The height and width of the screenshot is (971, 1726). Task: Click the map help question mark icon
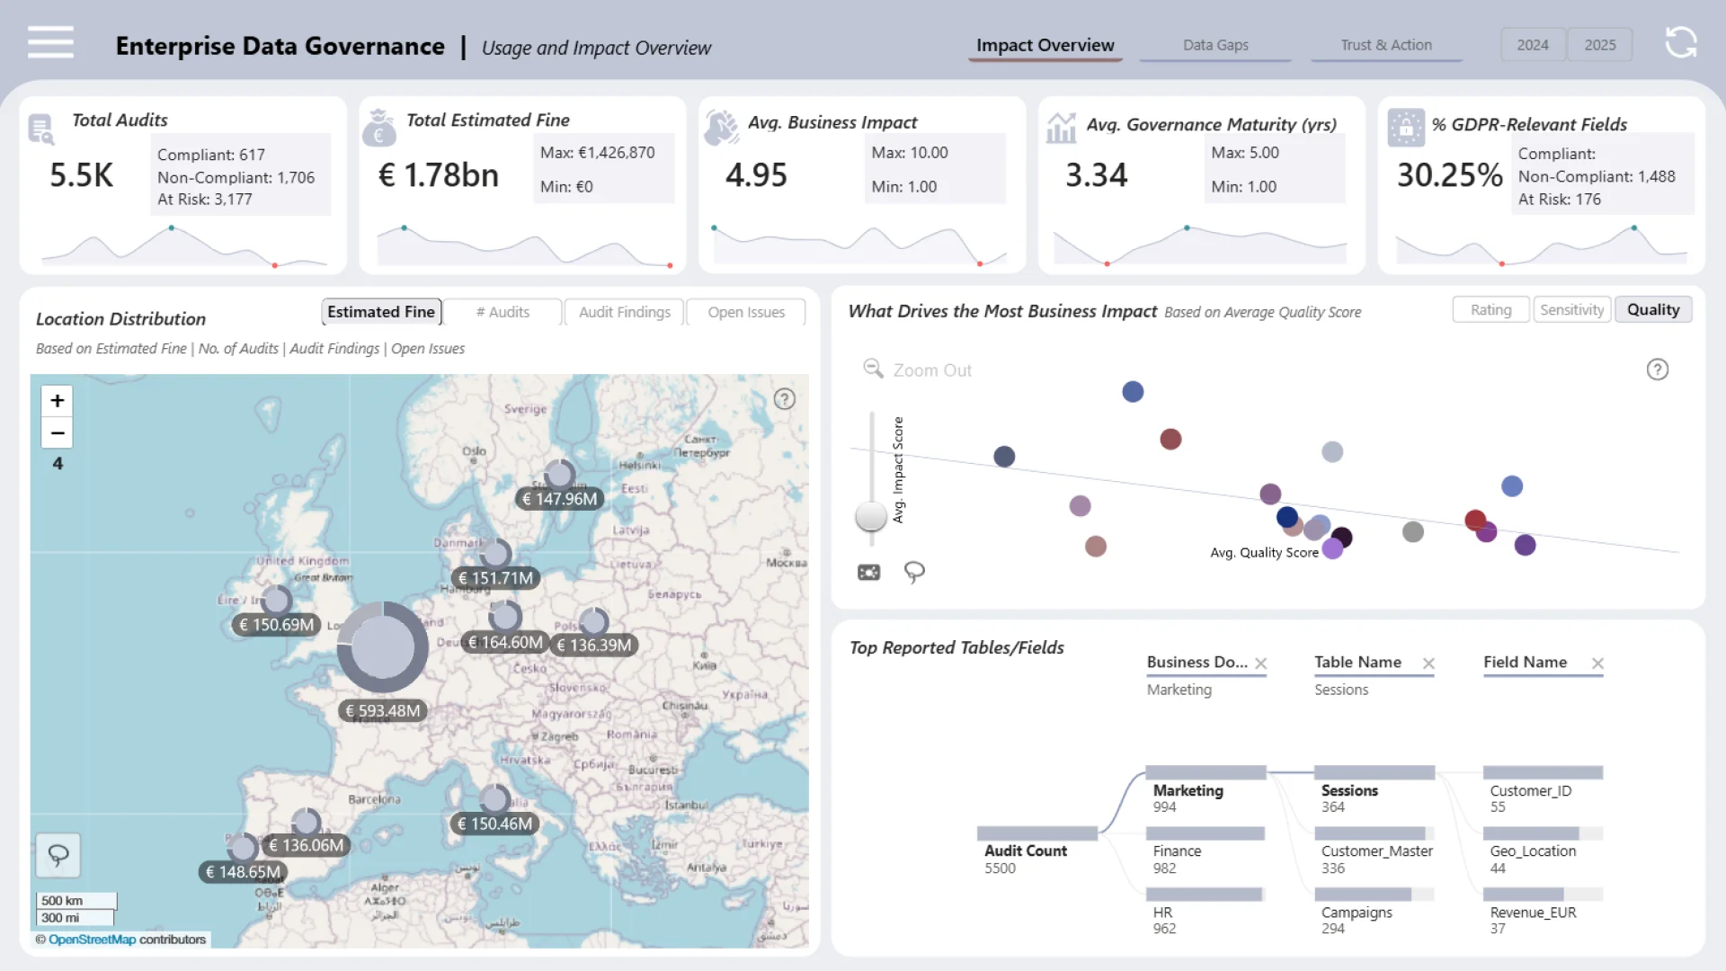[x=784, y=399]
